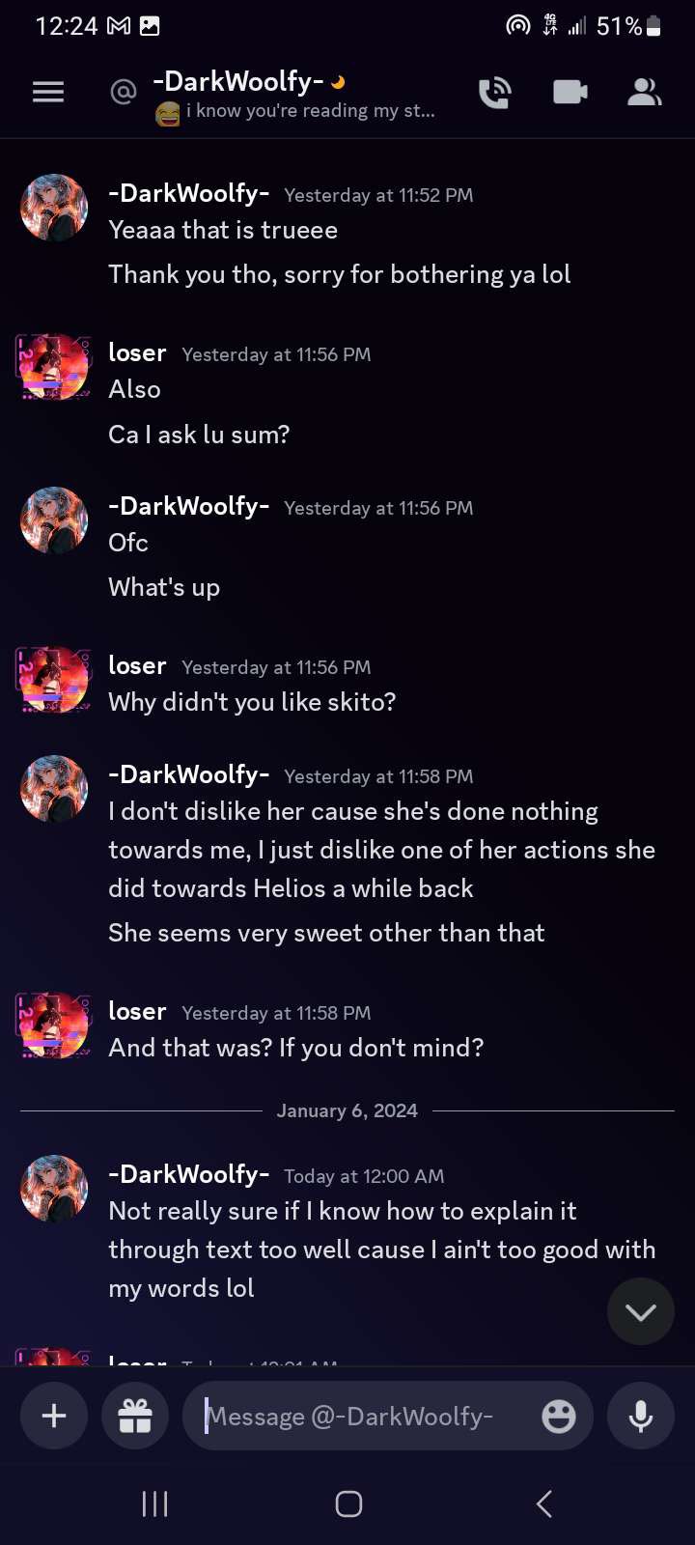The width and height of the screenshot is (695, 1545).
Task: Open -DarkWoolfy- header name profile
Action: pos(237,82)
